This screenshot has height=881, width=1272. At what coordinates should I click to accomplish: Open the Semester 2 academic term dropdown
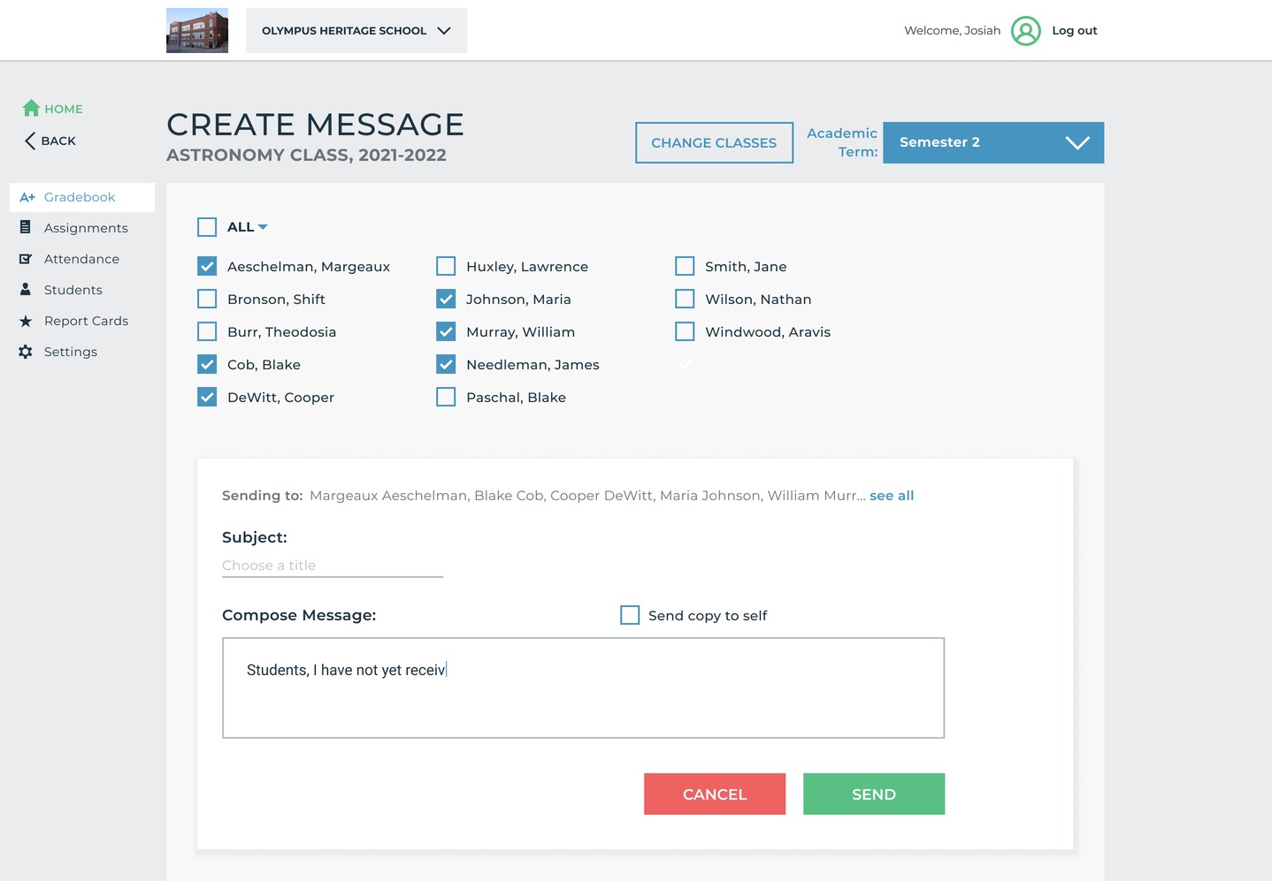992,142
